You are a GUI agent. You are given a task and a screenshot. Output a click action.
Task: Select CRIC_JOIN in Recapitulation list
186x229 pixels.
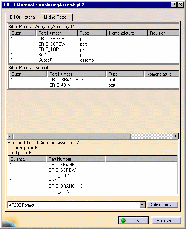click(59, 191)
